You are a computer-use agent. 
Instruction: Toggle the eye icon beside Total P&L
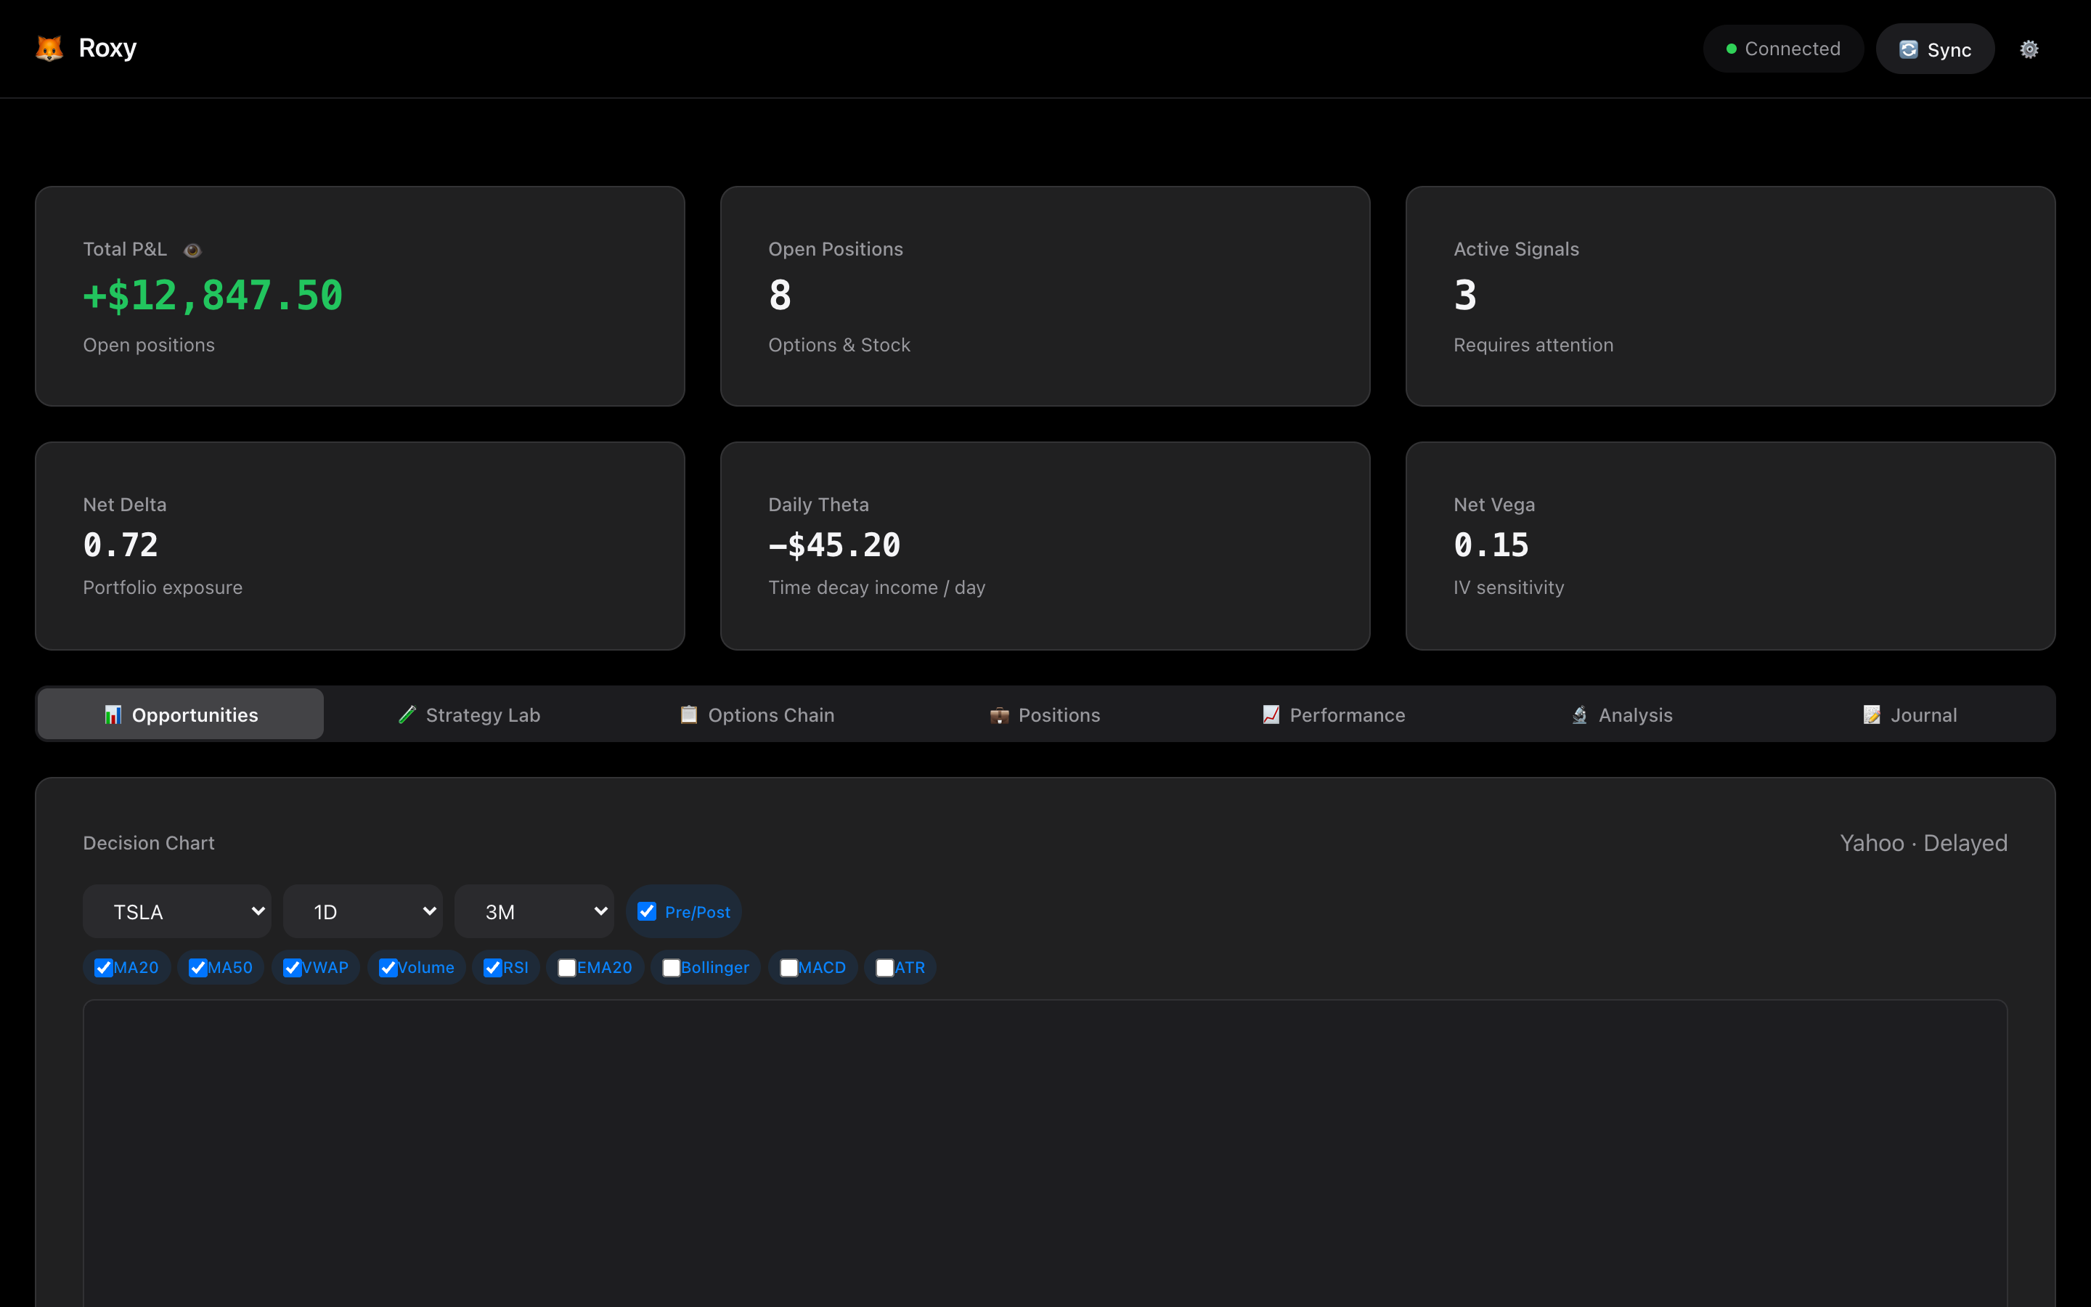pos(192,250)
